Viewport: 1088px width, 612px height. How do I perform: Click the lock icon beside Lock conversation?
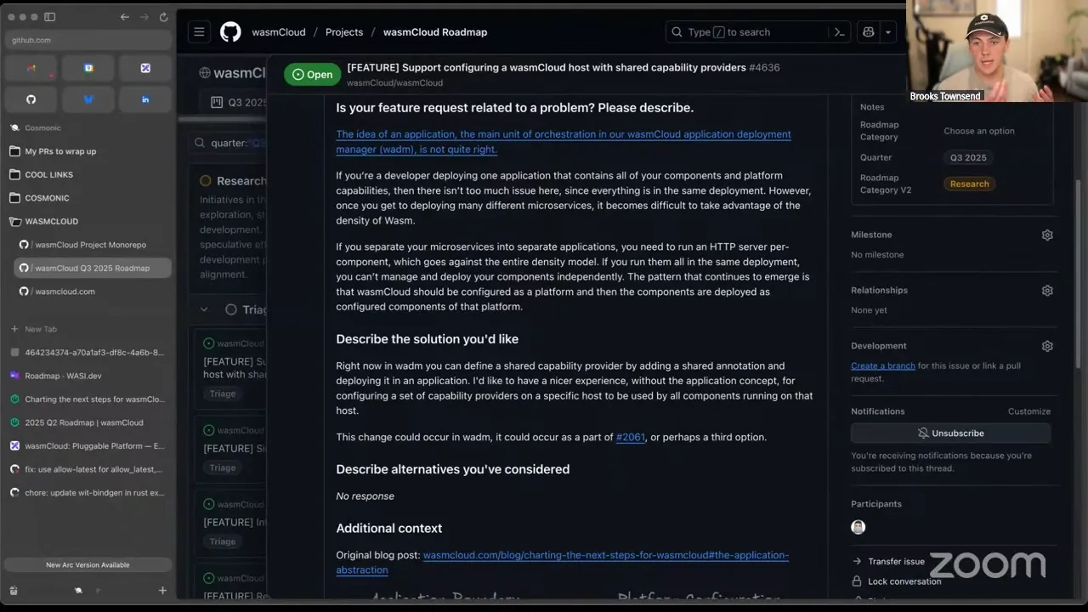[857, 581]
